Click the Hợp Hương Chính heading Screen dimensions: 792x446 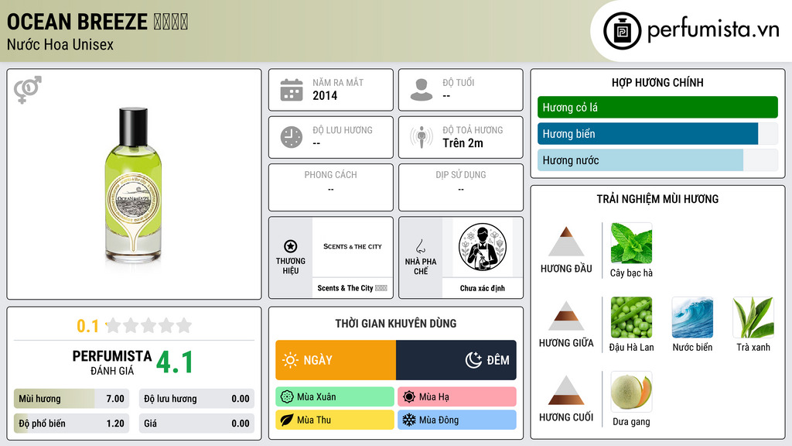click(x=657, y=82)
